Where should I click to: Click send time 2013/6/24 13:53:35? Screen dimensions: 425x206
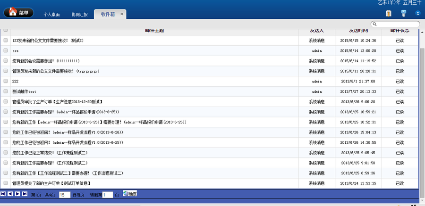click(x=358, y=183)
